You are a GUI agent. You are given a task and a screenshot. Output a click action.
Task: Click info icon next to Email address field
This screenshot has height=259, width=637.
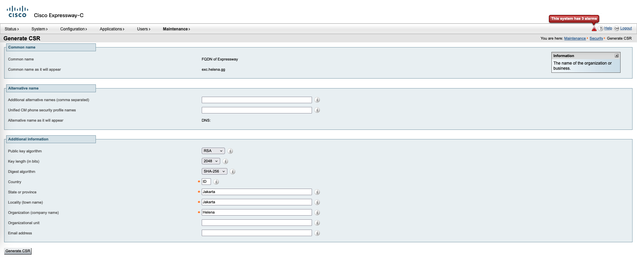[x=317, y=233]
